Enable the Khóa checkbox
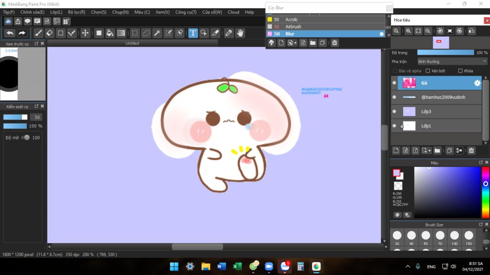Screen dimensions: 490x275 [x=460, y=71]
